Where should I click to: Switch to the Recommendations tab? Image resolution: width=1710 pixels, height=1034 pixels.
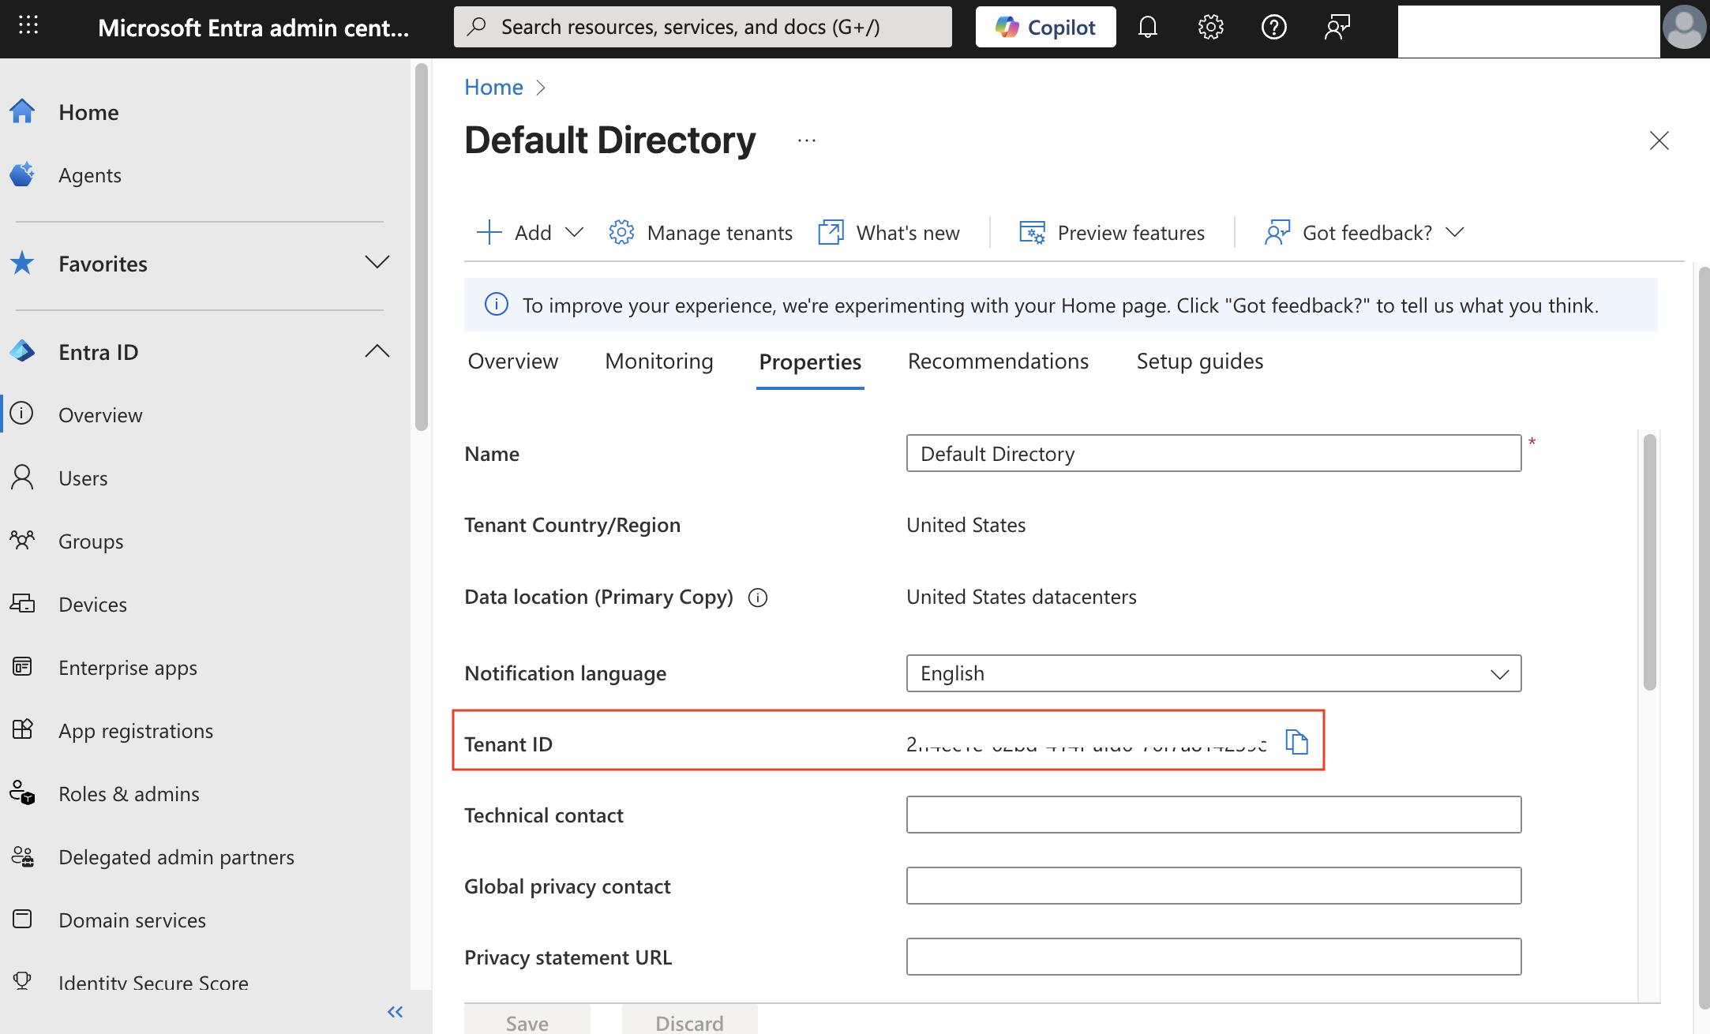998,362
